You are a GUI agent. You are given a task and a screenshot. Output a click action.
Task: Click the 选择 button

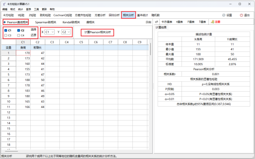(33, 29)
